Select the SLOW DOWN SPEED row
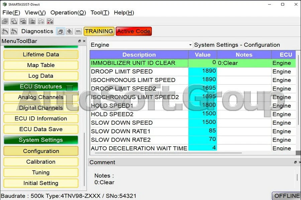 pyautogui.click(x=193, y=123)
